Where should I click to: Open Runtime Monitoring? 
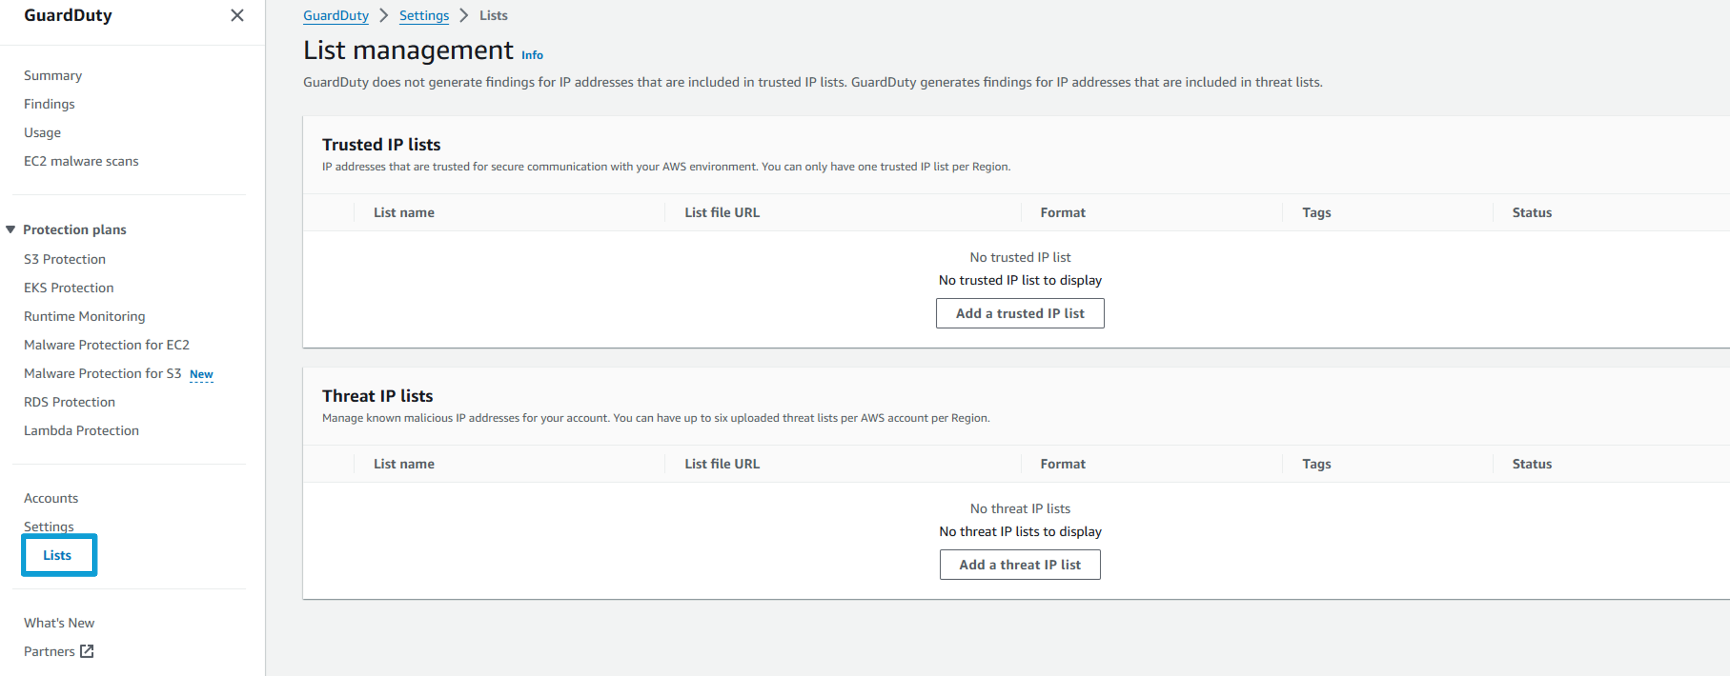[85, 316]
